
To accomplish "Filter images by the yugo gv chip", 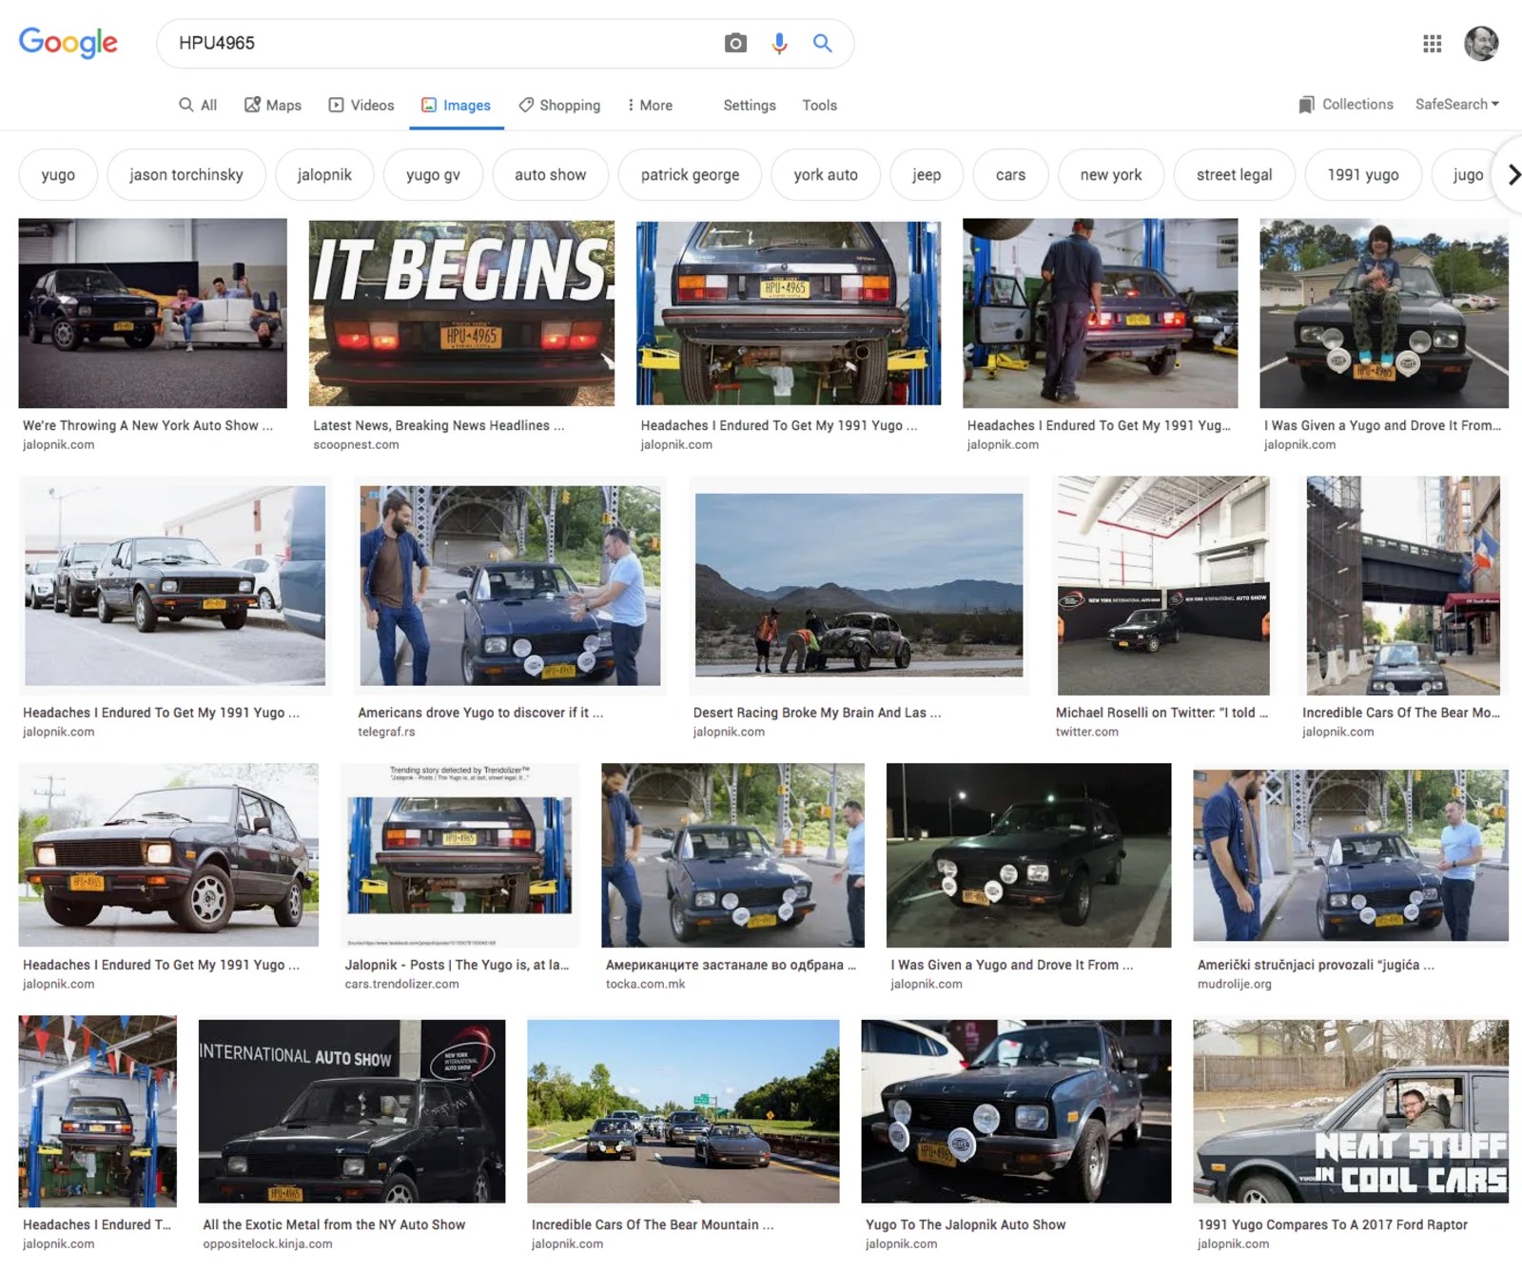I will pyautogui.click(x=433, y=175).
